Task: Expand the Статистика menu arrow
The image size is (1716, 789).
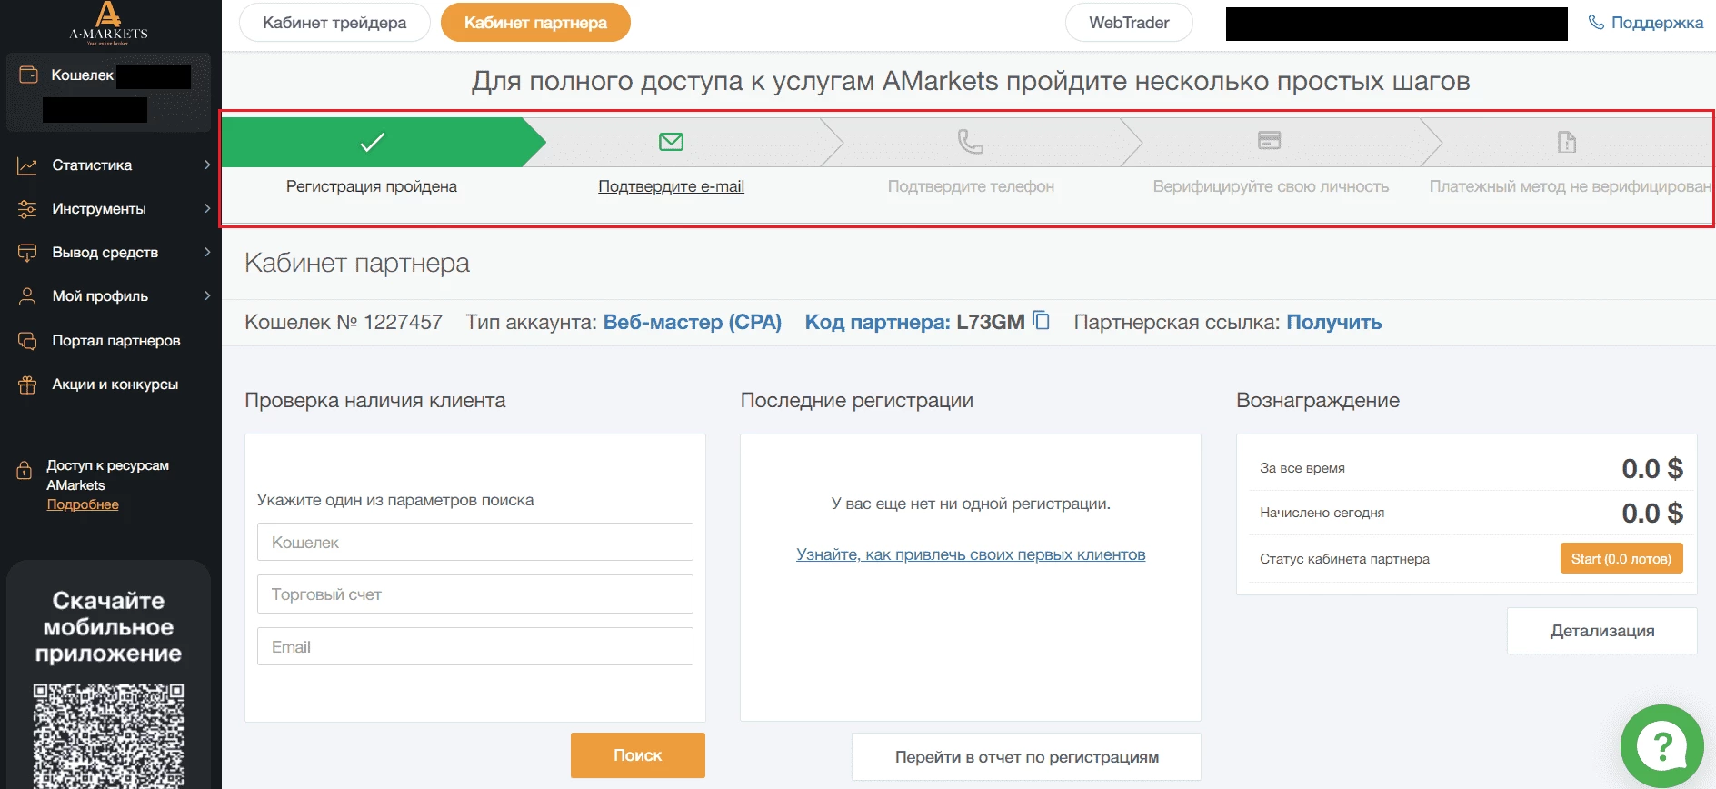Action: [207, 165]
